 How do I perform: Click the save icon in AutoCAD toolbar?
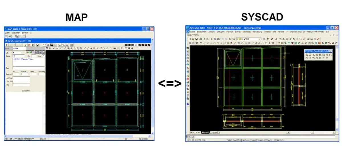pos(196,39)
